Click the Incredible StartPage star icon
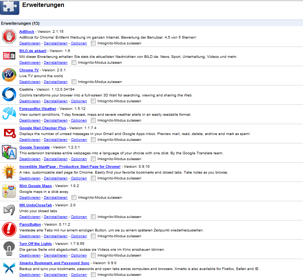Viewport: 303px width, 278px height. pos(9,171)
